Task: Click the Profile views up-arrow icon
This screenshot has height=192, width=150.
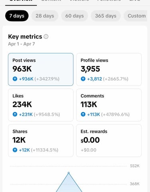Action: (83, 79)
